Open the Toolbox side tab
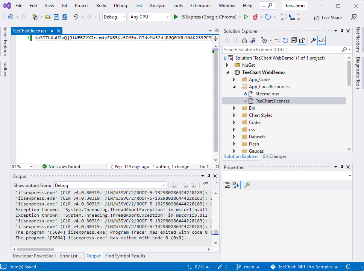 click(5, 68)
